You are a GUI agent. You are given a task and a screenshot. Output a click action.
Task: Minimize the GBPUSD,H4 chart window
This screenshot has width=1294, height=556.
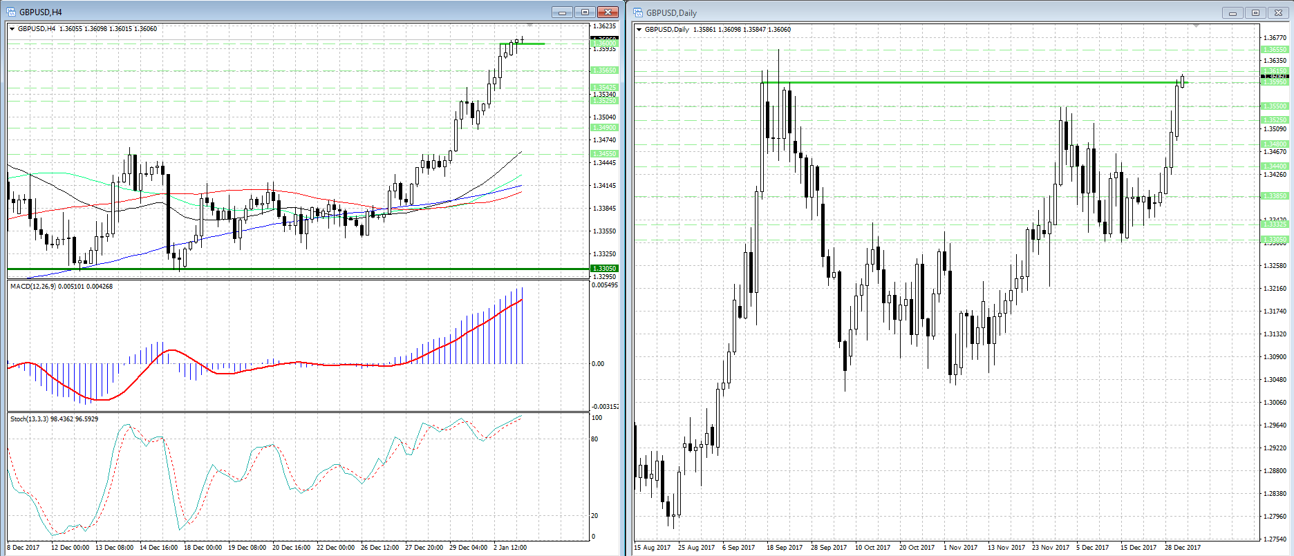562,12
